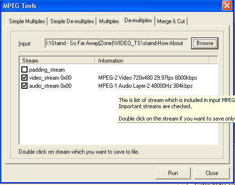Close the MPEG Tools window
Viewport: 235px width, 185px height.
tap(227, 6)
